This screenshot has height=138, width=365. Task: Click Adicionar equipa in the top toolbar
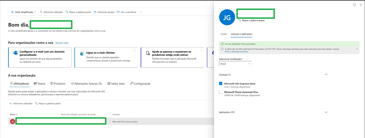point(104,12)
